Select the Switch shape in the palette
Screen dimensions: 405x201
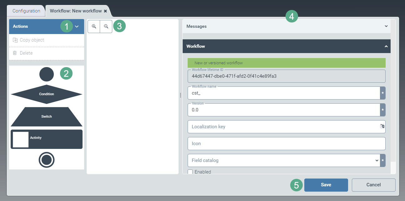46,116
